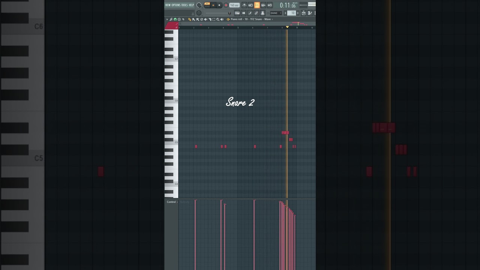This screenshot has width=480, height=270.
Task: Click the piano roll Stamp tool
Action: tap(179, 19)
